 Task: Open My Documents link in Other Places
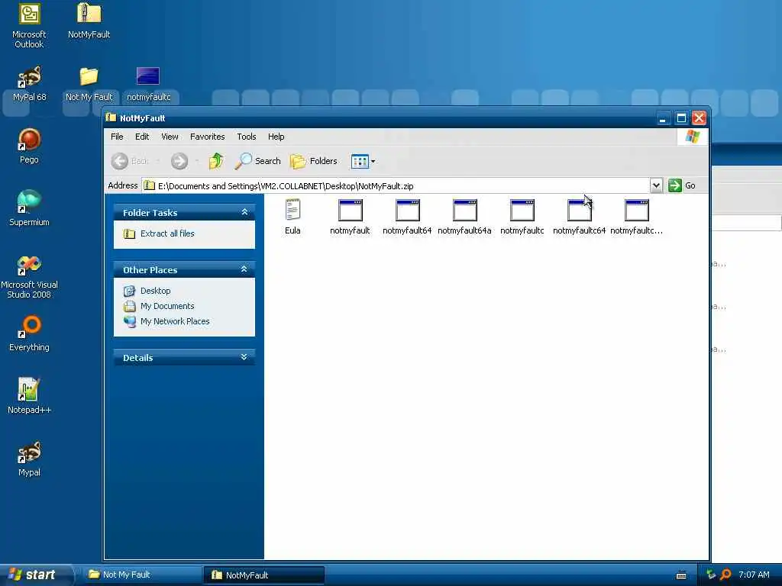167,306
